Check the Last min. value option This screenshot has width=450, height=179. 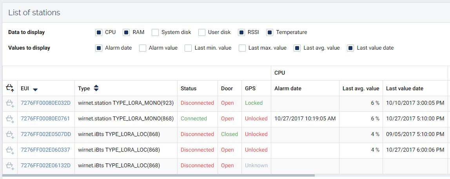click(188, 48)
